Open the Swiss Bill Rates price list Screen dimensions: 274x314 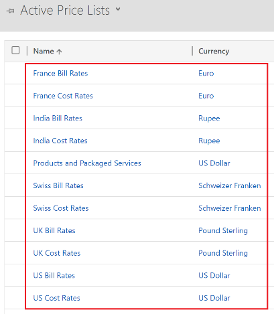58,185
